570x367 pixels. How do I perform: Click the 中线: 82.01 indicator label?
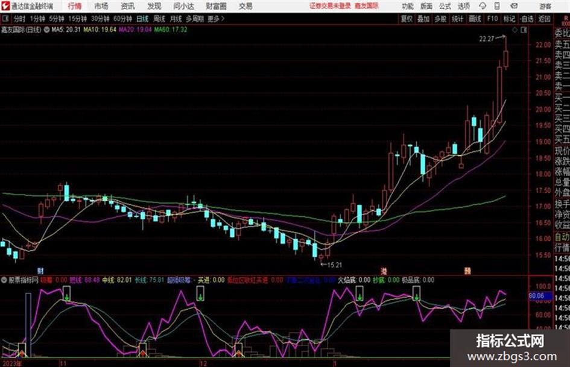(x=117, y=280)
